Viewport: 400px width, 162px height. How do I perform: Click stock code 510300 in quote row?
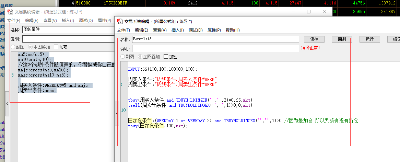pos(83,3)
